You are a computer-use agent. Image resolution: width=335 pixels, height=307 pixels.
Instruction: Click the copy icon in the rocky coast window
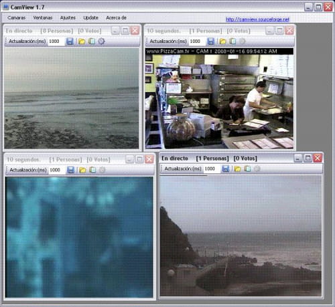(247, 169)
